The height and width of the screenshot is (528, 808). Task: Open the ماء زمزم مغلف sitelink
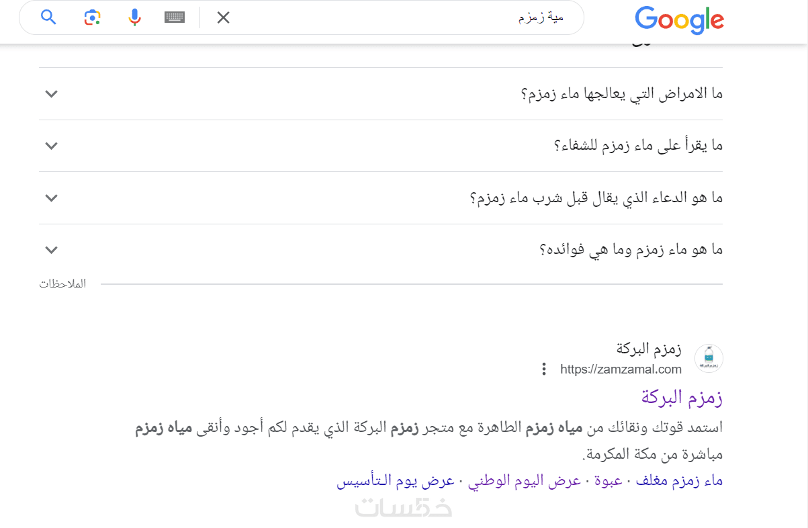coord(679,481)
